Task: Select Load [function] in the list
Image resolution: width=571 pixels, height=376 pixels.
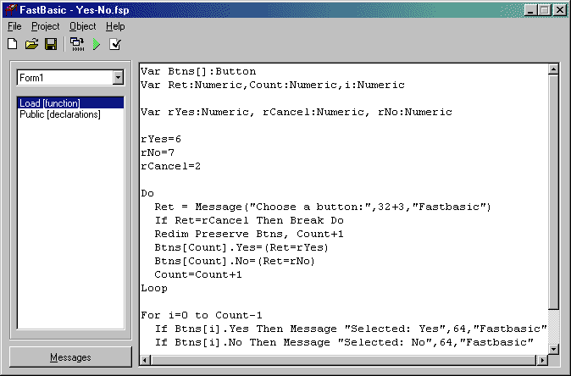Action: click(49, 103)
